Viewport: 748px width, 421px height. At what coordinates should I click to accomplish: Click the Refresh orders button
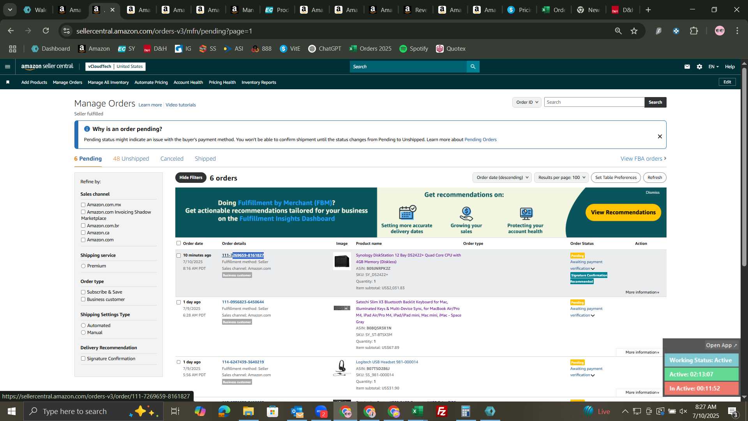(x=655, y=177)
